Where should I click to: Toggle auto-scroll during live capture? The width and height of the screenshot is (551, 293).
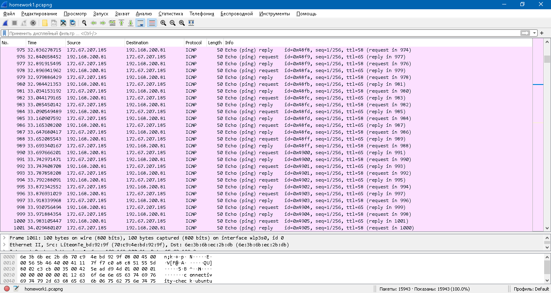tap(140, 23)
